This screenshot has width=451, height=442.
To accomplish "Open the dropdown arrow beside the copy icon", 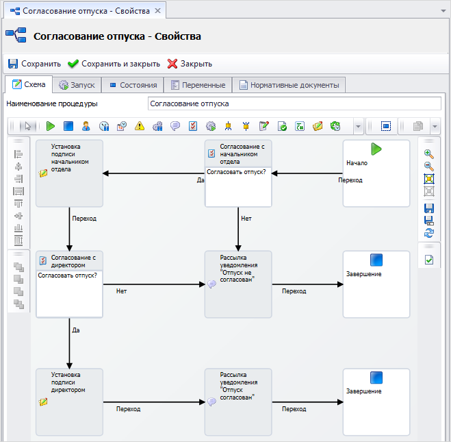I will (x=435, y=126).
